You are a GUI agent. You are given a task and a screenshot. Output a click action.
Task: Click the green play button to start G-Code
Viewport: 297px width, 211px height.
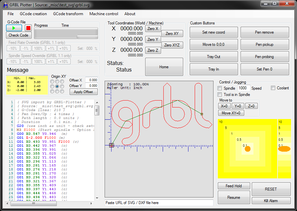coord(14,28)
